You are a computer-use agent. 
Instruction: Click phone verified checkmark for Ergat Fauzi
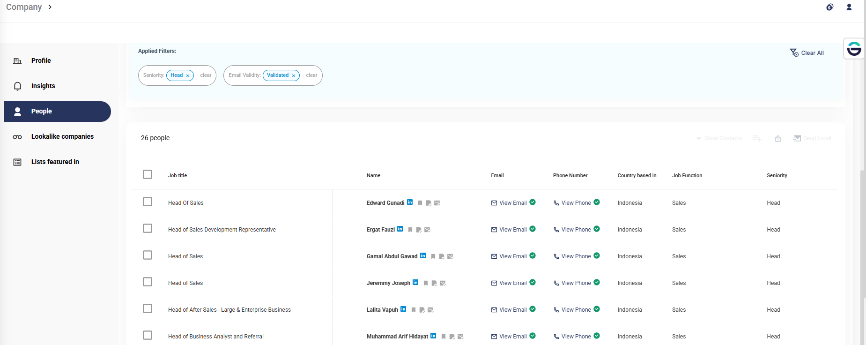(x=597, y=229)
